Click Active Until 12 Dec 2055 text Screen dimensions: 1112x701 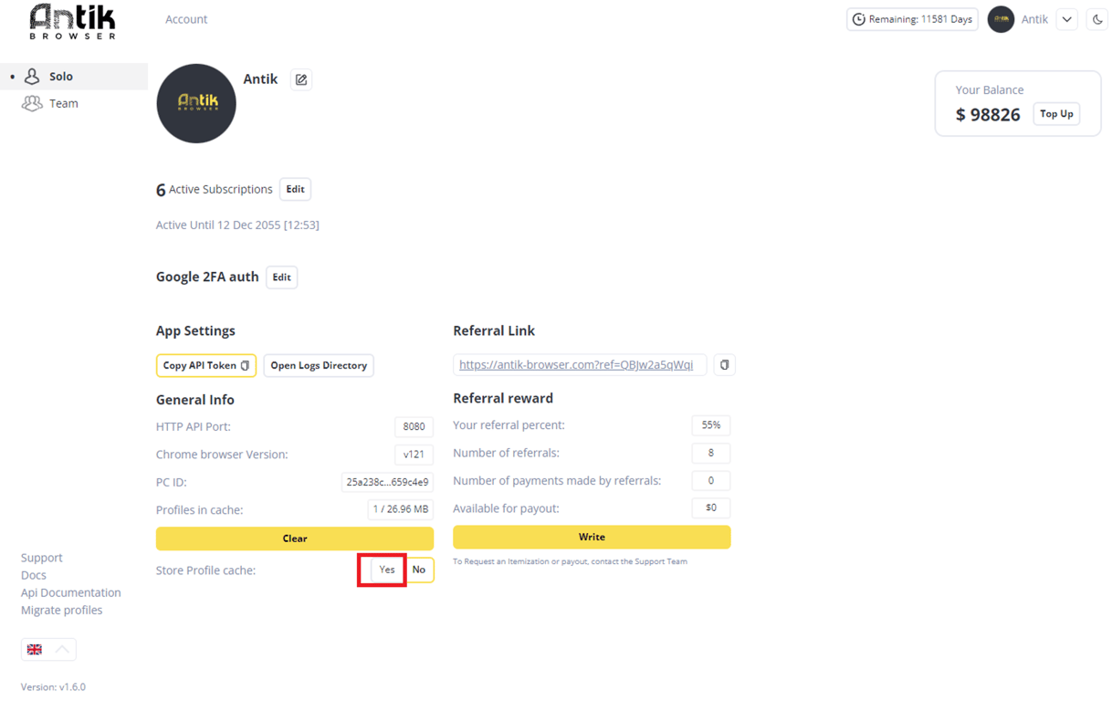click(237, 225)
